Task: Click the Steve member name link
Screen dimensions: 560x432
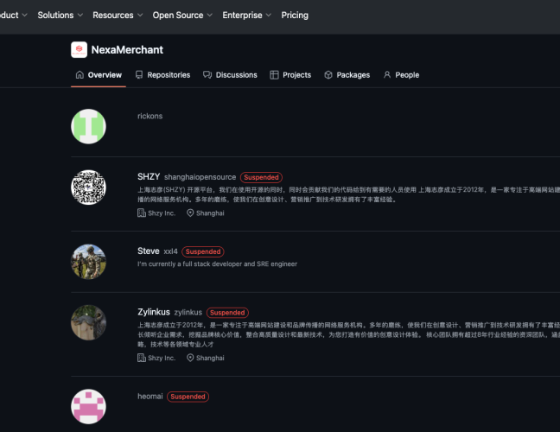Action: (148, 251)
